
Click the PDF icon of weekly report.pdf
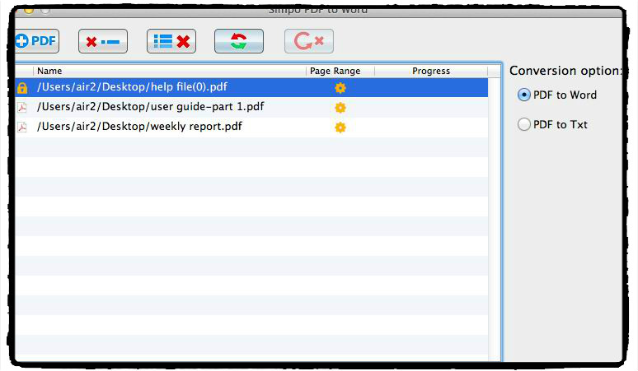(22, 127)
